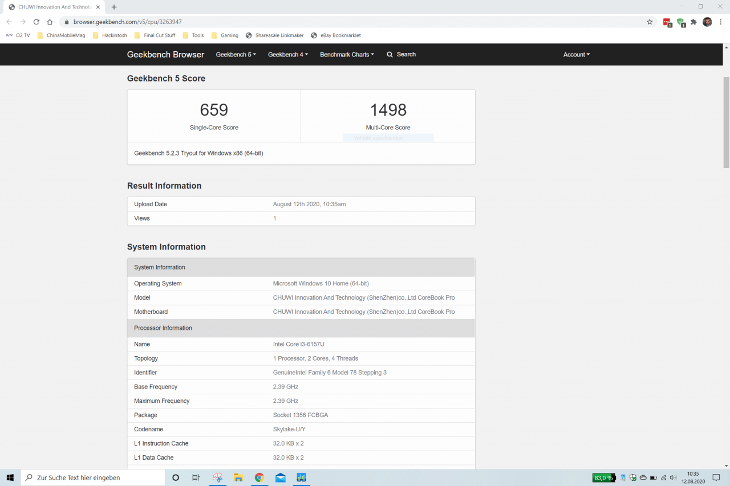Click the Chrome profile avatar
The width and height of the screenshot is (730, 486).
click(x=707, y=22)
